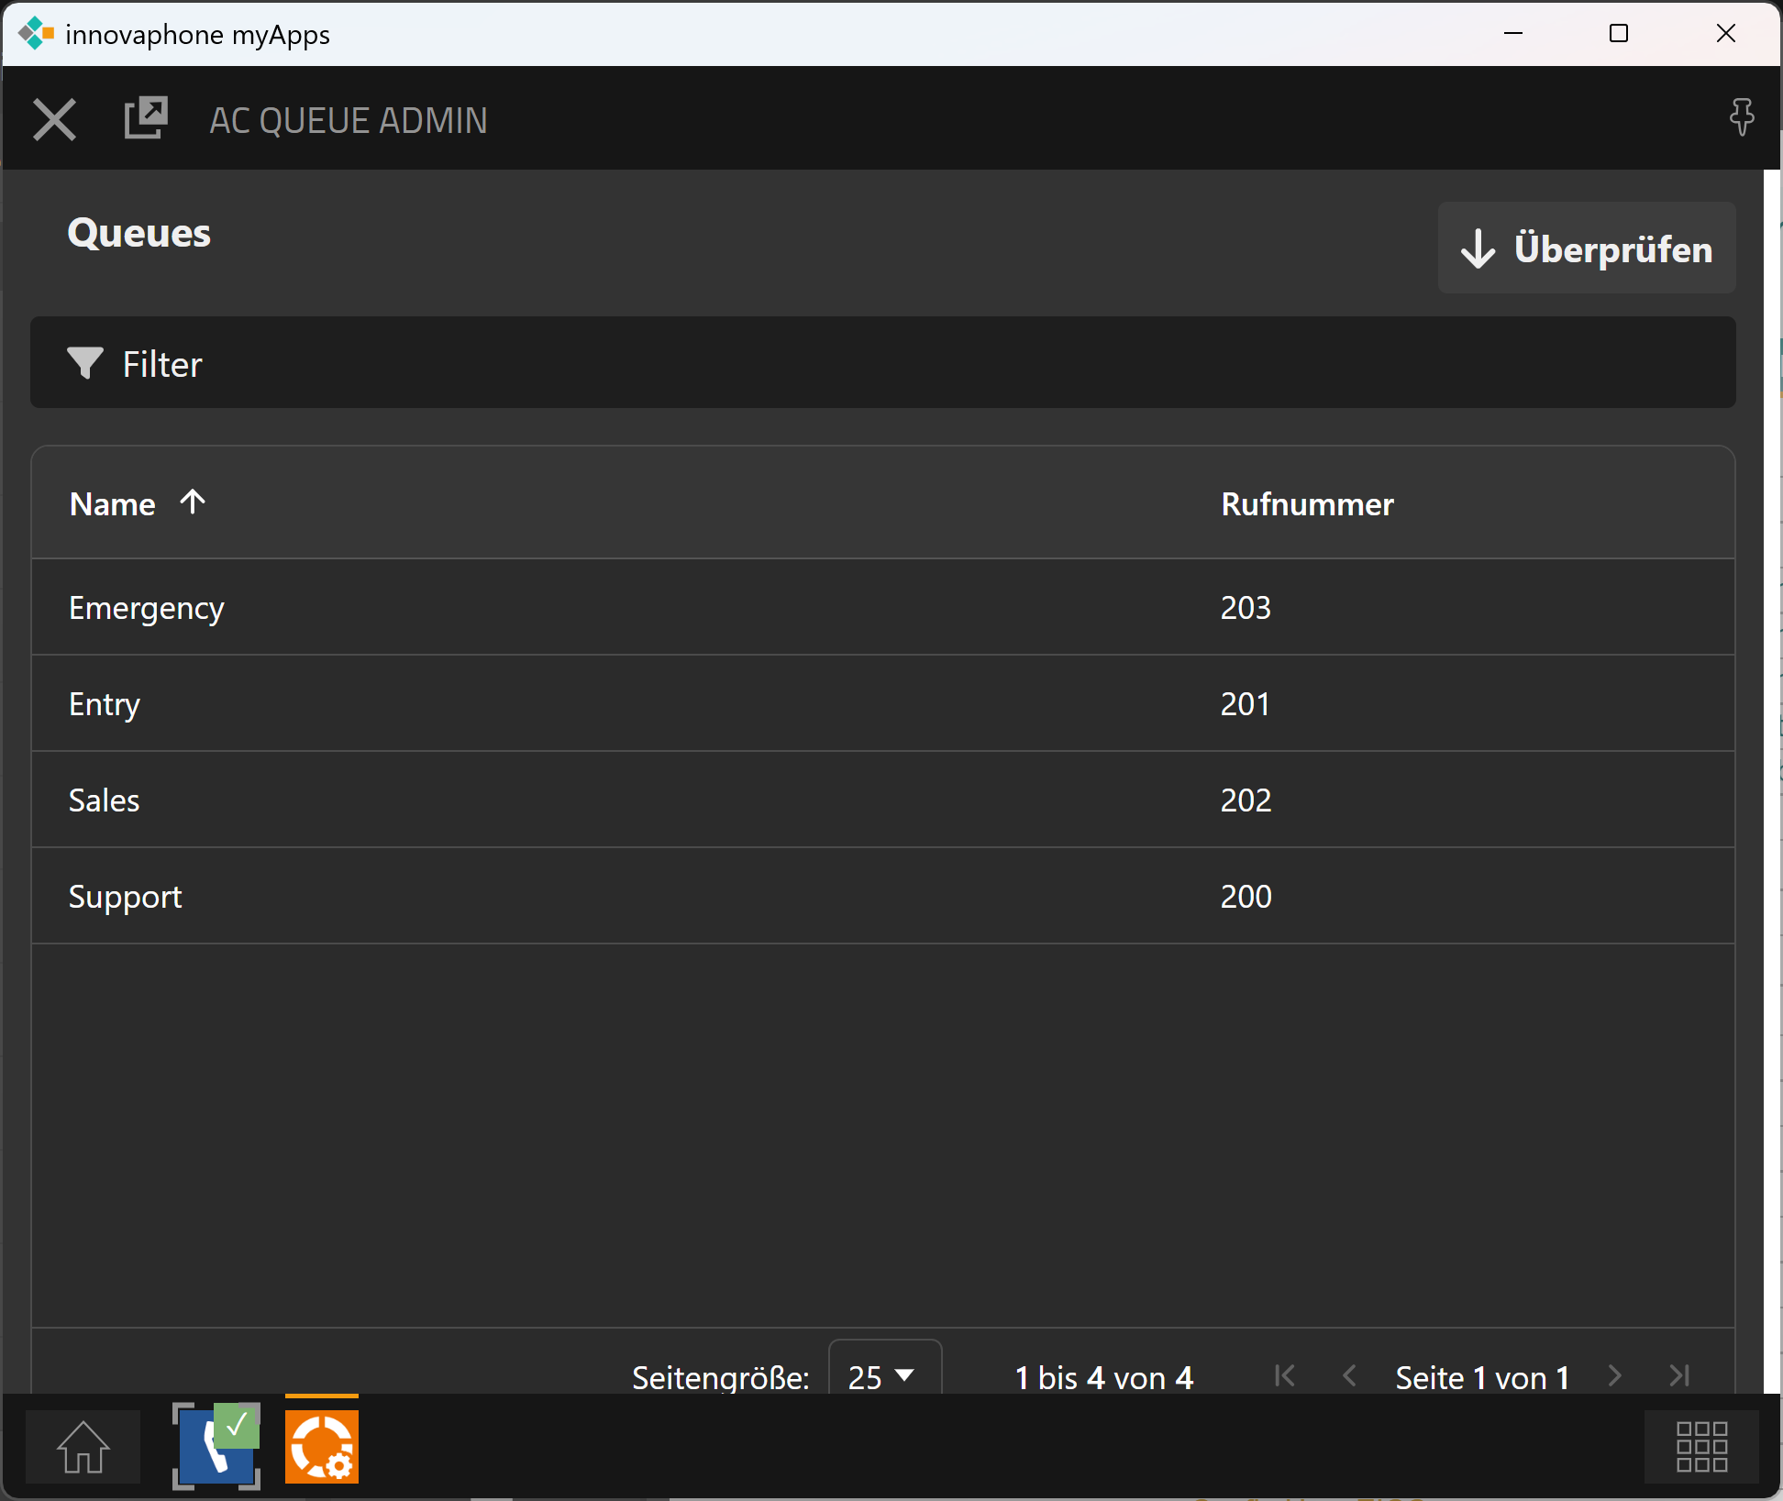Open the all apps grid

1701,1446
